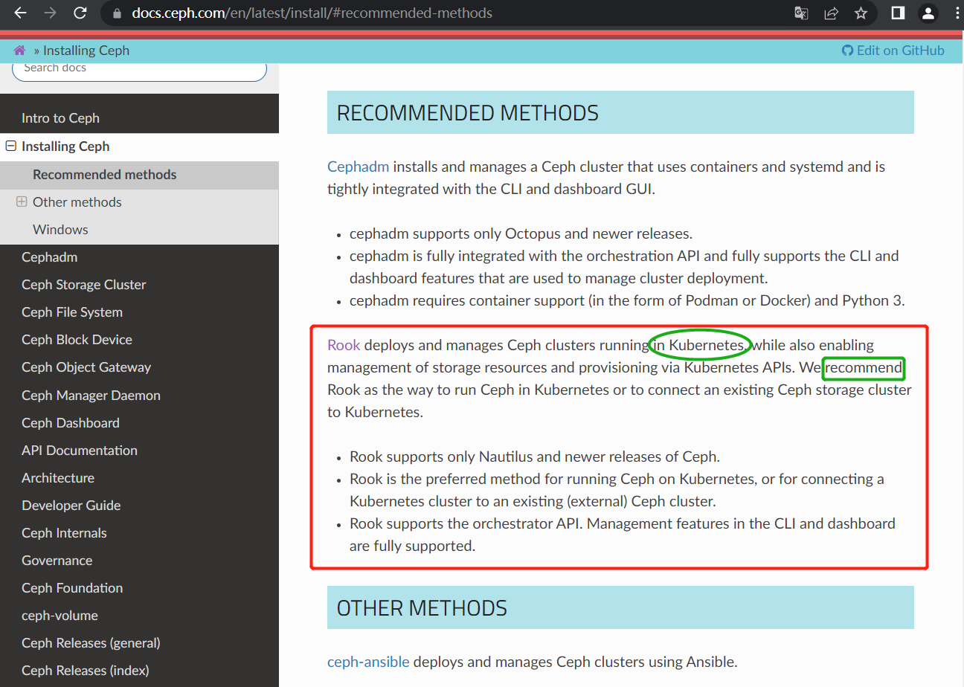Click the GitHub icon near Edit link

(847, 51)
